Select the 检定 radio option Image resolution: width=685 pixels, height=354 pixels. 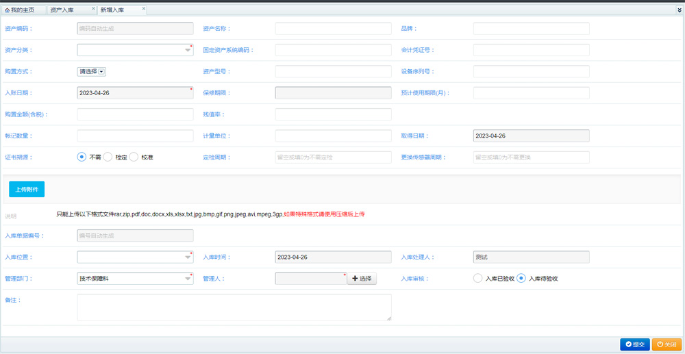coord(108,157)
